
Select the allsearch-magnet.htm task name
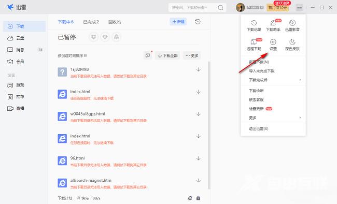91,180
